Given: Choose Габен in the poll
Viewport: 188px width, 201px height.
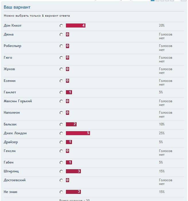Looking at the screenshot, I should click(x=61, y=163).
